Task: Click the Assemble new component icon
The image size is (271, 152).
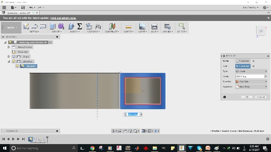Action: tap(89, 27)
